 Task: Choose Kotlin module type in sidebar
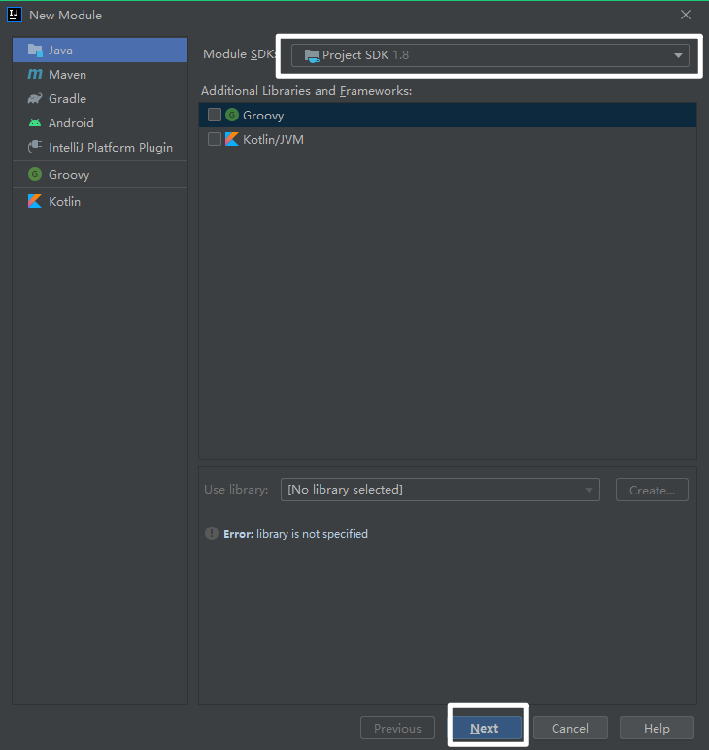(100, 201)
